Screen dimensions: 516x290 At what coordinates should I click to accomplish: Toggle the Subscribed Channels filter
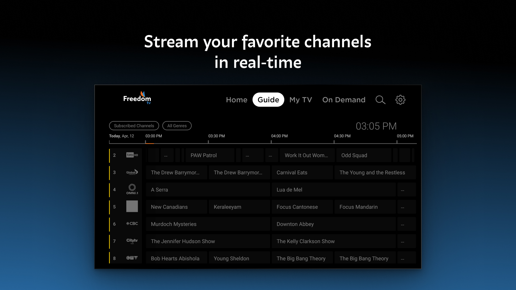(134, 126)
